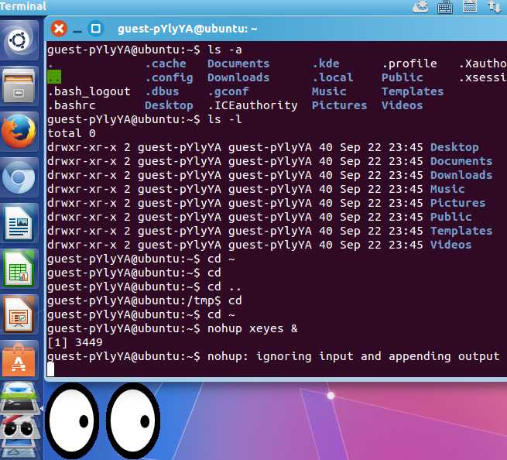This screenshot has height=460, width=507.
Task: Click 'Videos' in the ls -l listing
Action: pos(451,245)
